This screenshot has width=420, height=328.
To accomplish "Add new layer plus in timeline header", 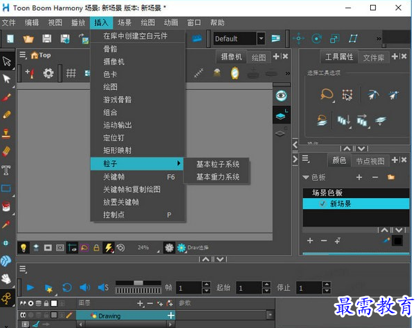I will coord(140,303).
